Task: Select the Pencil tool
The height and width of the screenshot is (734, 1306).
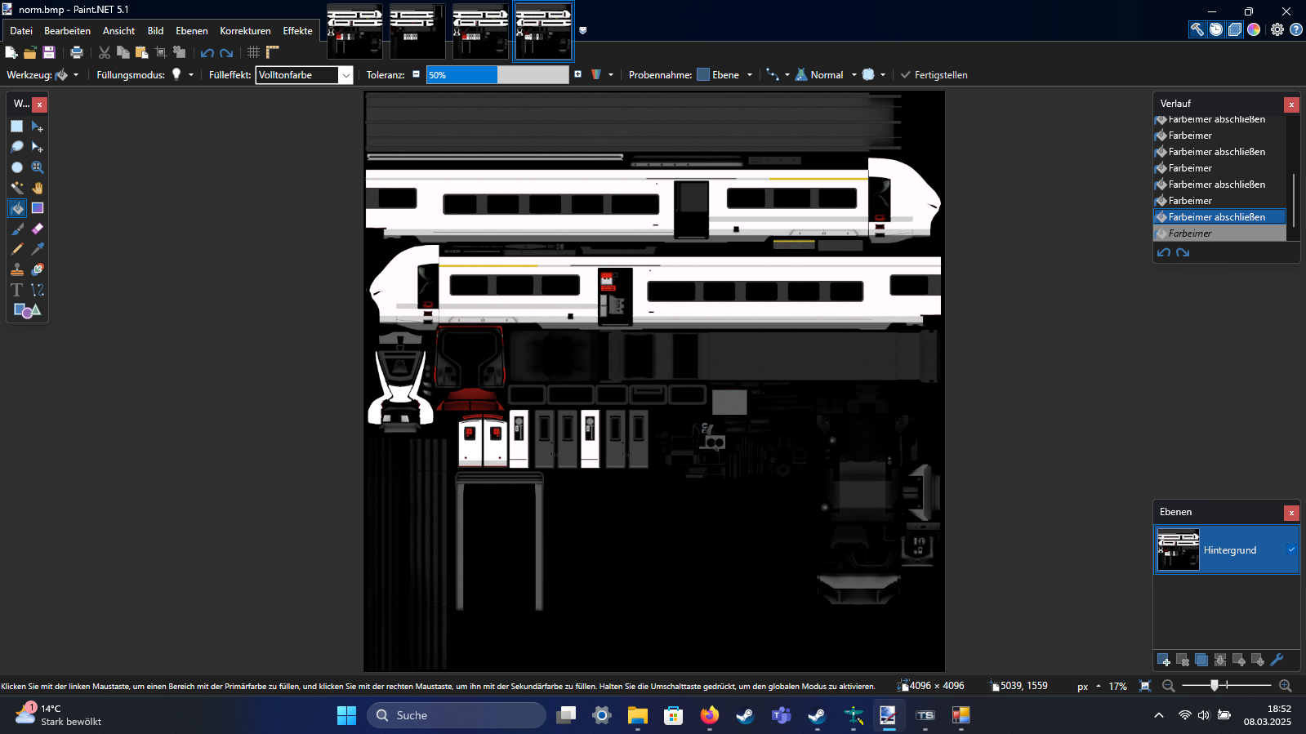Action: (x=17, y=249)
